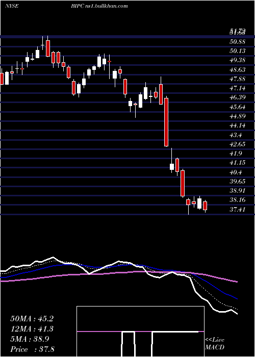Select the 41.9 price axis label
255x357 pixels.
click(x=236, y=154)
